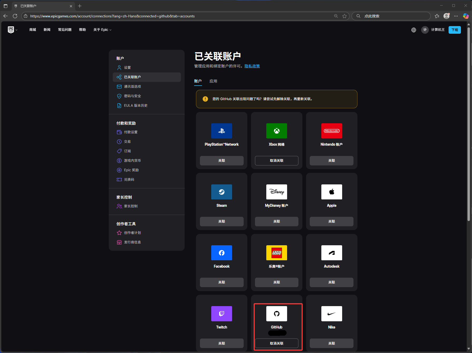Click the Apple logo tile
This screenshot has width=472, height=353.
click(x=332, y=192)
